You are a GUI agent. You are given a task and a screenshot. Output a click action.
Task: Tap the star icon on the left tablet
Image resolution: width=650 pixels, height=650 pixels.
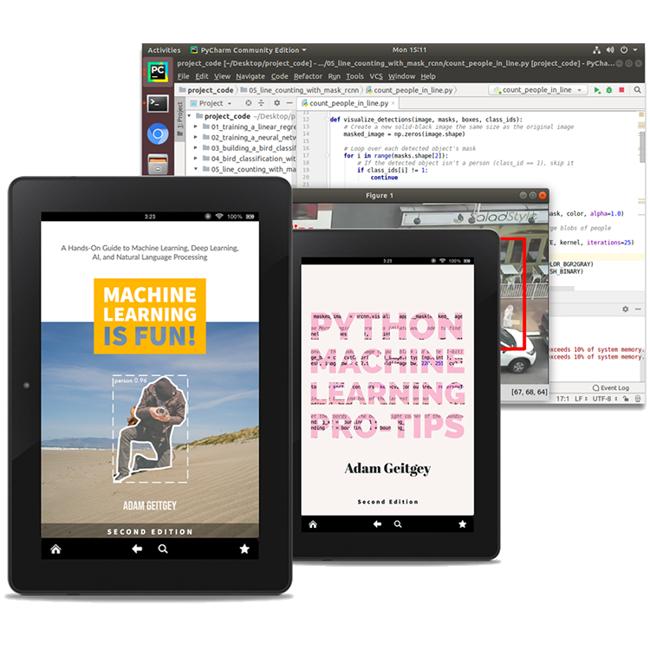tap(244, 549)
